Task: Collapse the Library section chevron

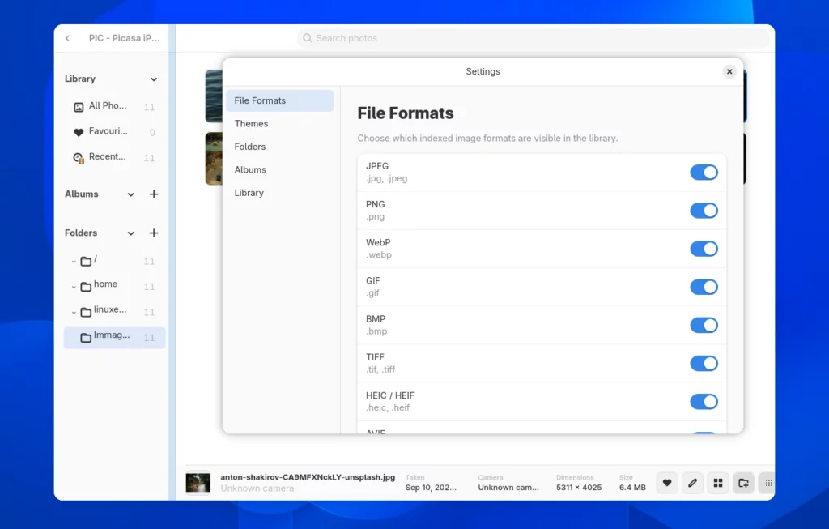Action: 154,79
